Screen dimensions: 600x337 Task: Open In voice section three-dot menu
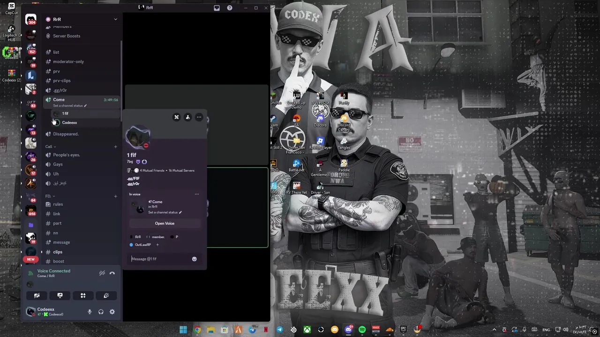(x=197, y=194)
